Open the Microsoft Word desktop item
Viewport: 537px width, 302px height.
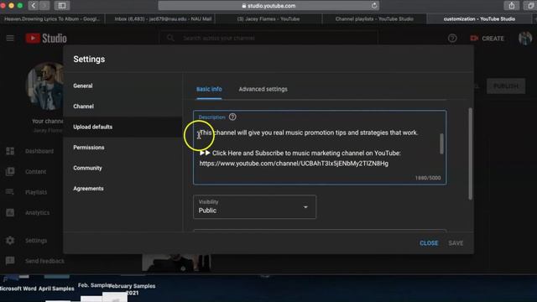coord(18,289)
